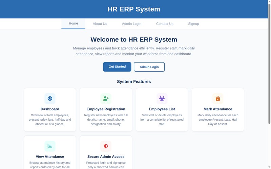Click the scrollbar down arrow
271x169 pixels.
(x=269, y=168)
